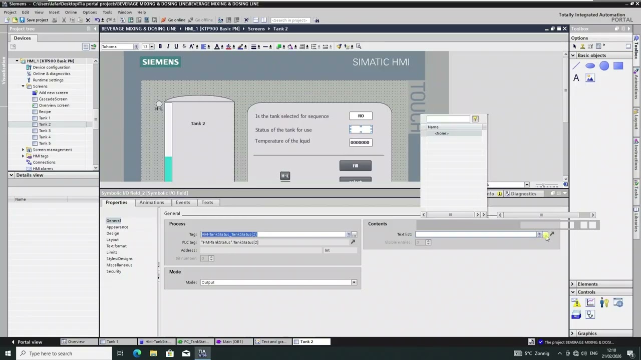Image resolution: width=641 pixels, height=360 pixels.
Task: Click Add new screen in the project tree
Action: click(x=53, y=93)
